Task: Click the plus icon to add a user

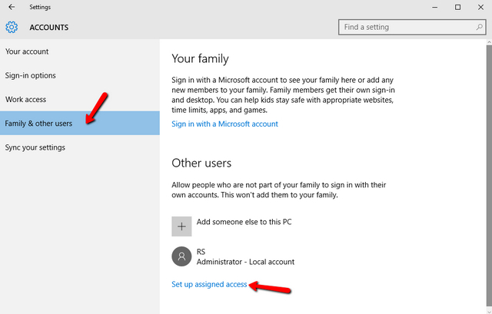Action: [x=181, y=225]
